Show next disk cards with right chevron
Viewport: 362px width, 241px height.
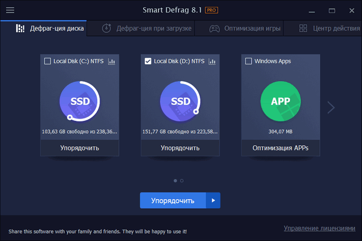(x=331, y=107)
